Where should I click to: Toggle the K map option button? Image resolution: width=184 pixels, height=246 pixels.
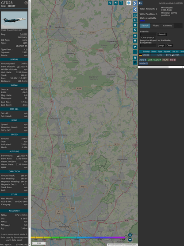click(x=135, y=30)
